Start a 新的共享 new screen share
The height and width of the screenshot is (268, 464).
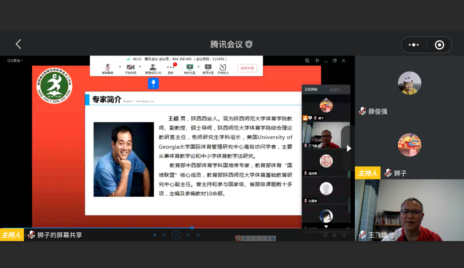coord(190,69)
